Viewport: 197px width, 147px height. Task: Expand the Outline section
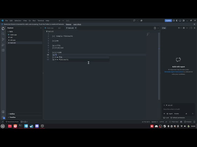(x=25, y=114)
